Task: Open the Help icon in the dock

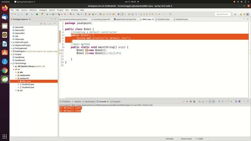Action: [x=5, y=61]
